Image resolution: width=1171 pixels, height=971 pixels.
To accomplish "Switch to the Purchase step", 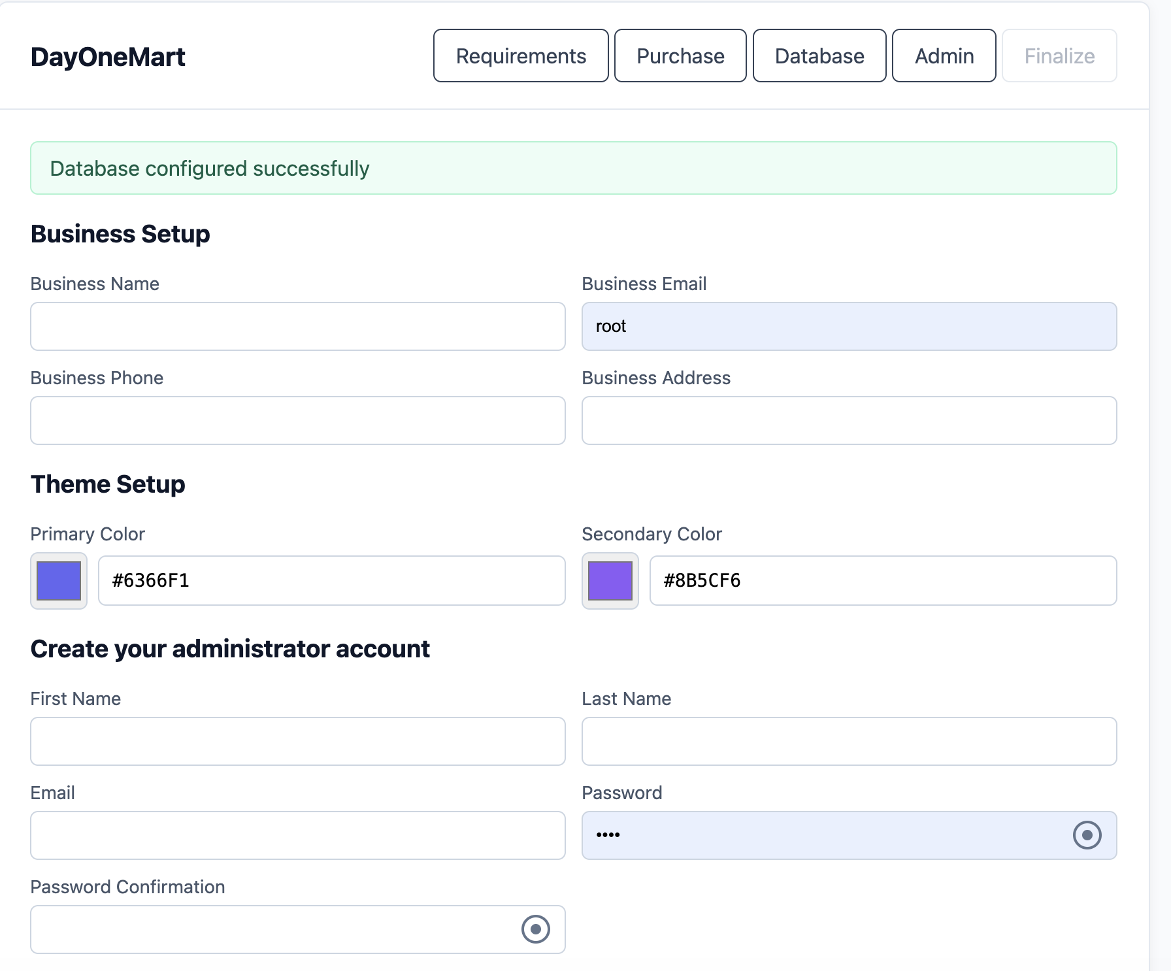I will [680, 56].
